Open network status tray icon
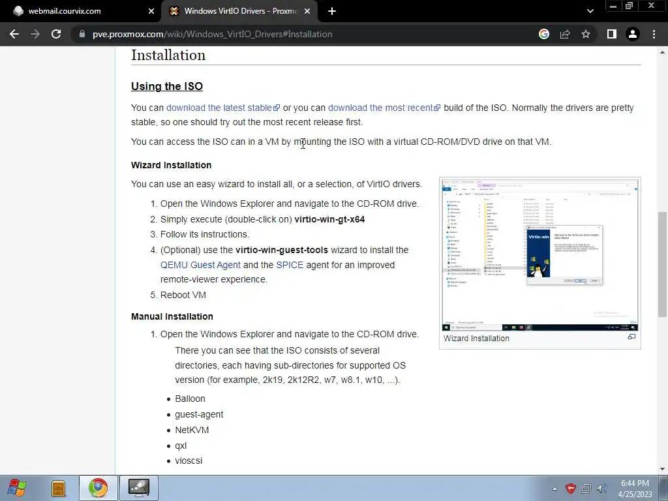Viewport: 668px width, 501px height. (x=586, y=489)
